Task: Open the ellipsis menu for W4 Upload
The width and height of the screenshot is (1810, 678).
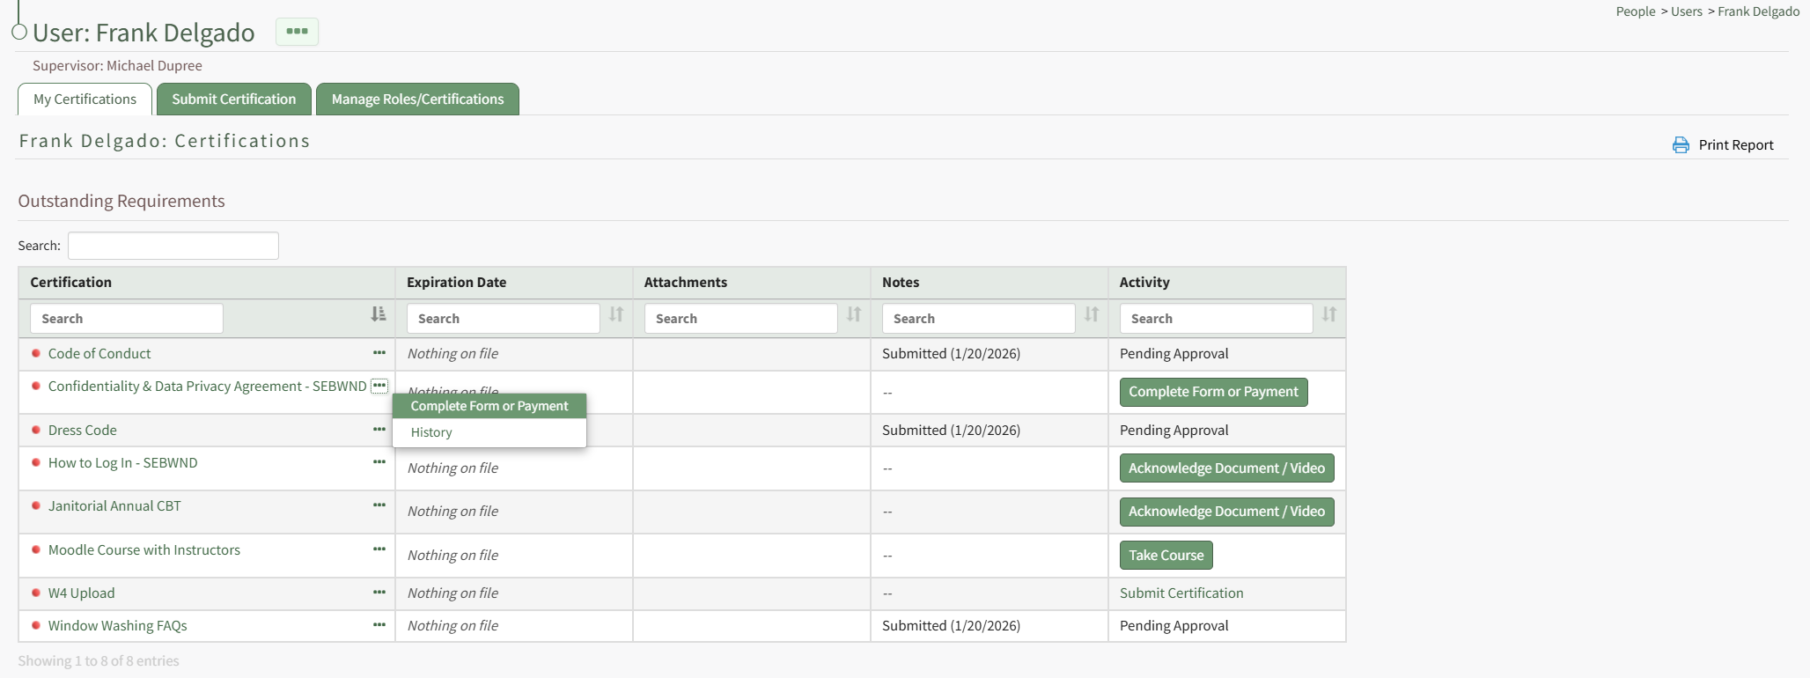Action: click(x=379, y=593)
